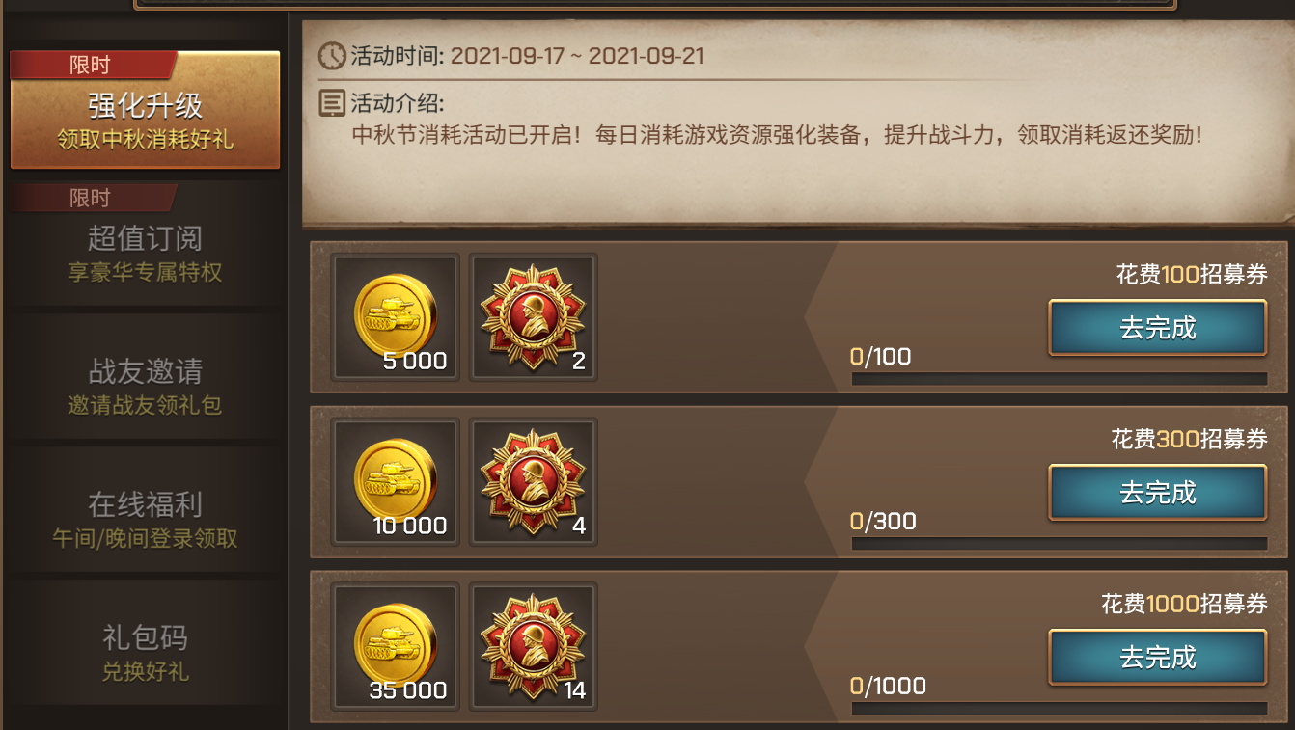Click 去完成 for the 100 招募券 task

(x=1158, y=328)
